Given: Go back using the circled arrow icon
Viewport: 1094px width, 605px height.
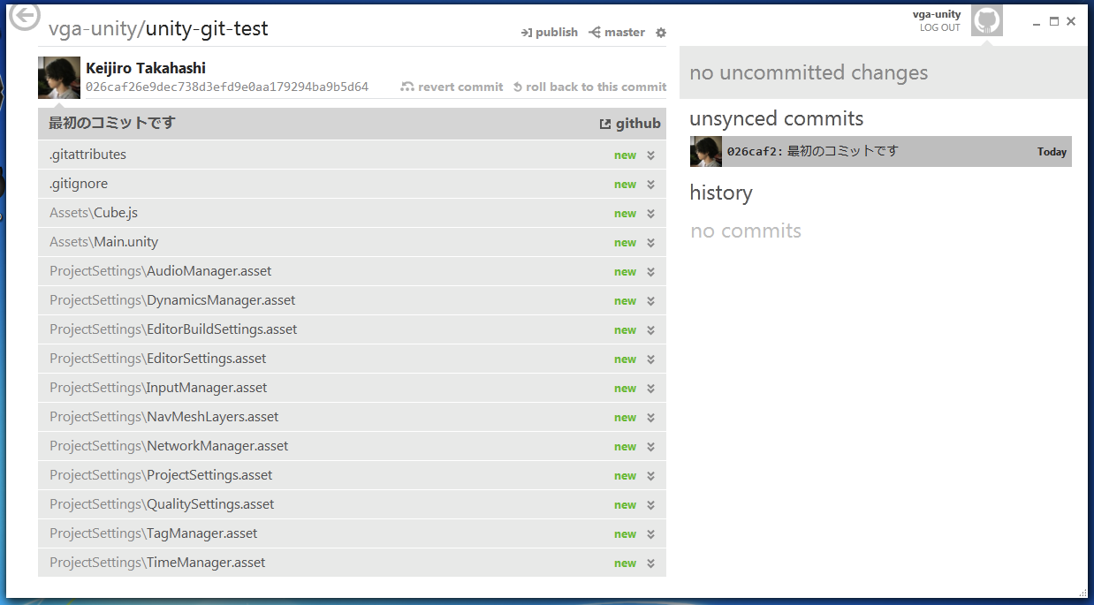Looking at the screenshot, I should 24,15.
